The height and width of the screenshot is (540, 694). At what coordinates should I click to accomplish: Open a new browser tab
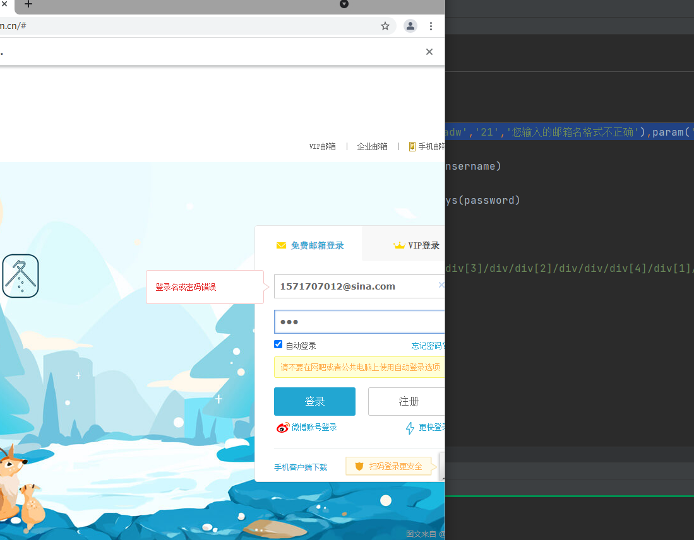pyautogui.click(x=28, y=4)
